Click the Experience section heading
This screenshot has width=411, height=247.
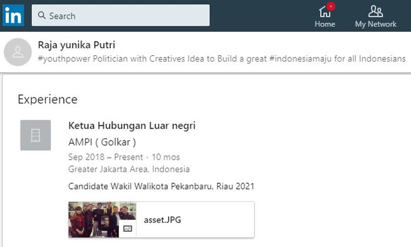tap(48, 99)
